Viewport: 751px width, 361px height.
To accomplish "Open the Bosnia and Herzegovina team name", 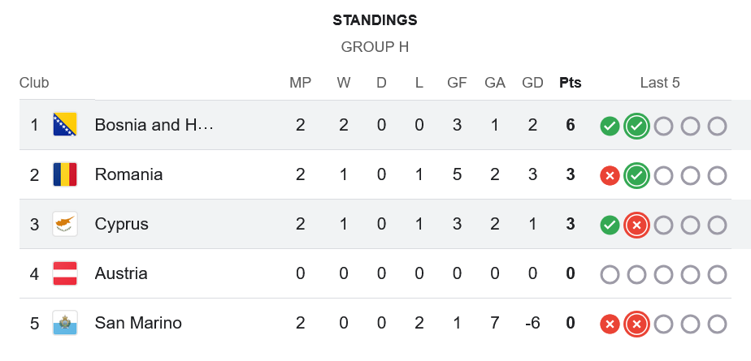I will [154, 125].
